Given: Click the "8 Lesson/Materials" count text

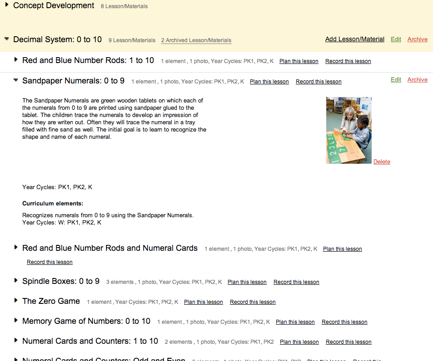Looking at the screenshot, I should [124, 6].
